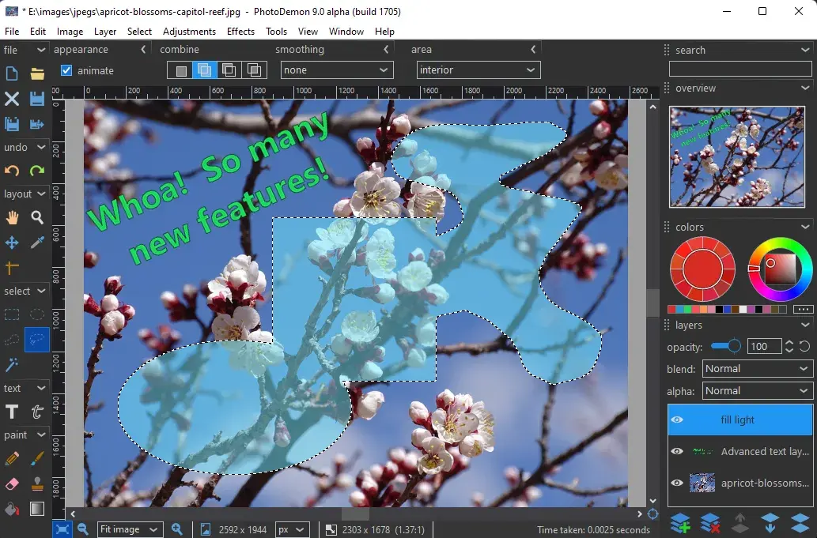The width and height of the screenshot is (817, 538).
Task: Click the move layer down button
Action: point(770,522)
